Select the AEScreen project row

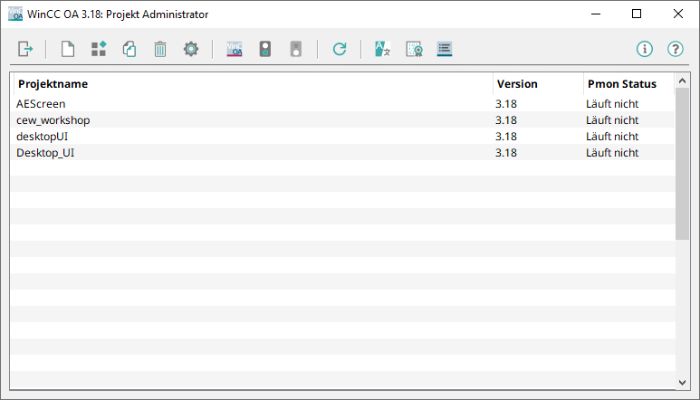point(342,103)
